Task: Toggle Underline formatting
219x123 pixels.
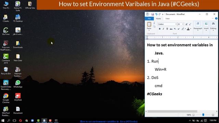Action: pyautogui.click(x=167, y=29)
